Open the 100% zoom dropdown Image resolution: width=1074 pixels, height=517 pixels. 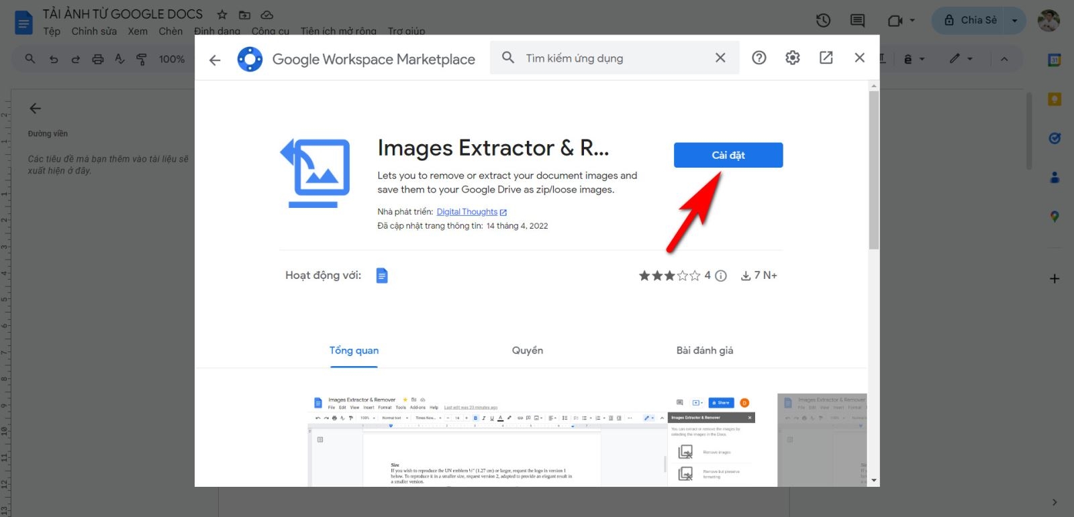(x=172, y=59)
